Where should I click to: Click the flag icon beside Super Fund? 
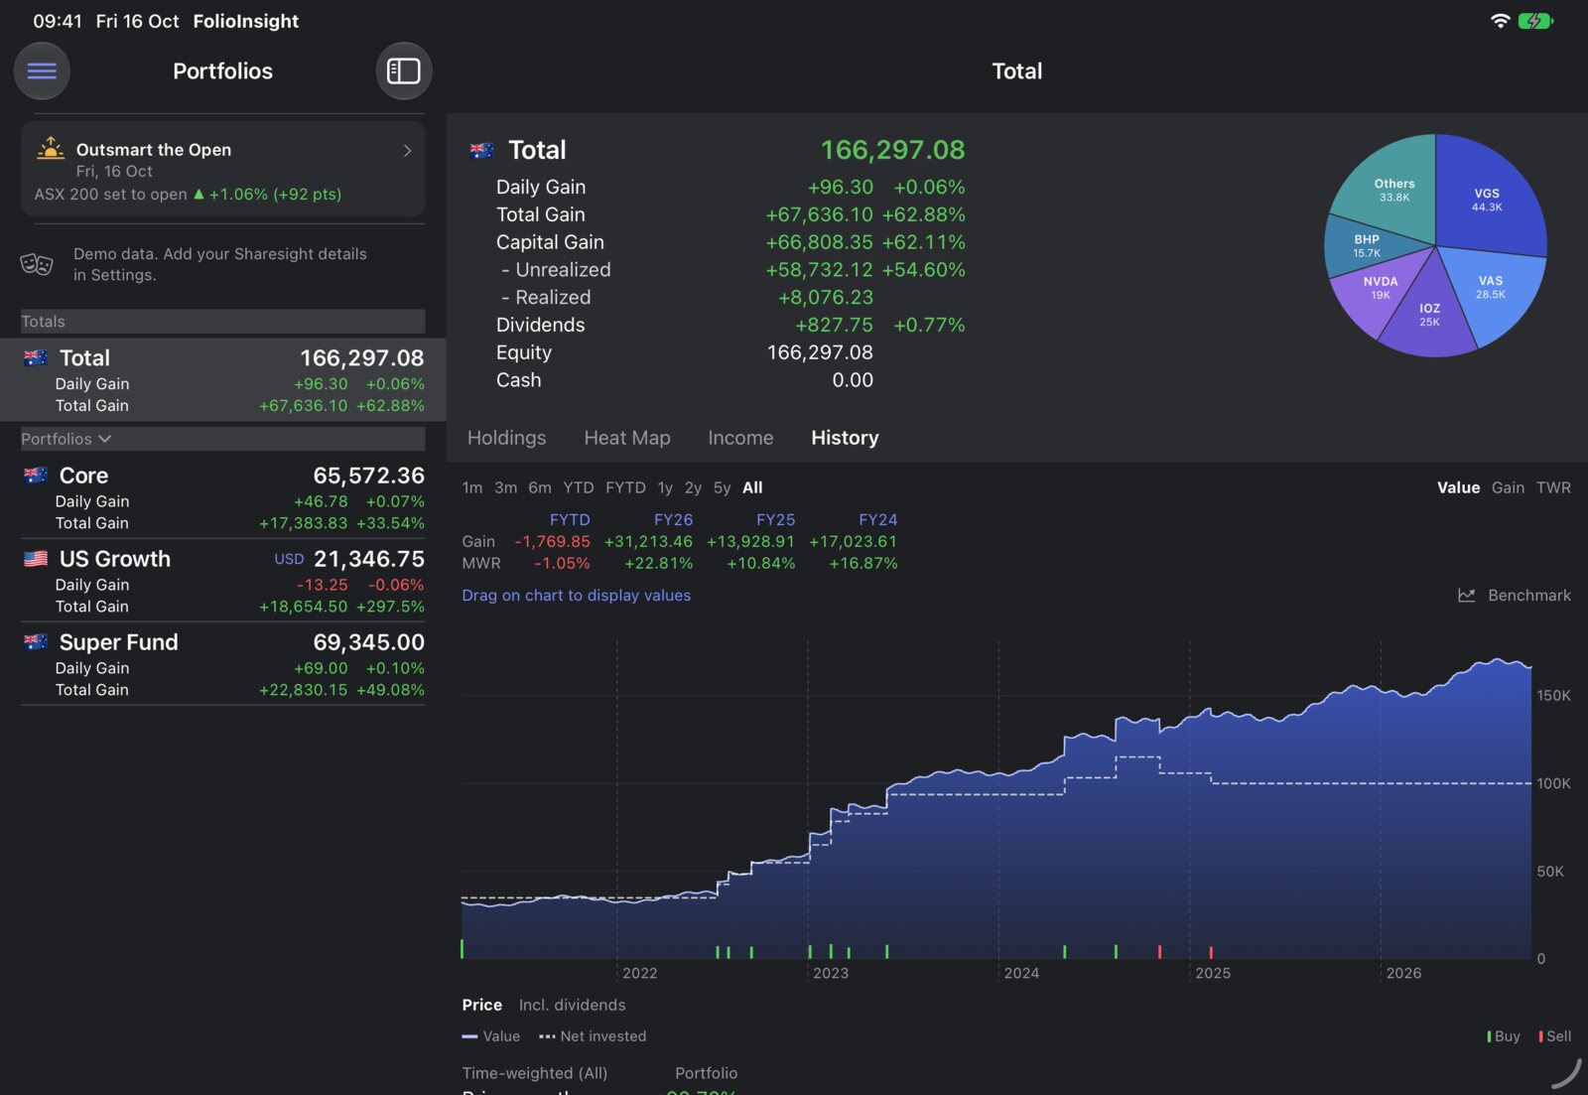tap(36, 642)
